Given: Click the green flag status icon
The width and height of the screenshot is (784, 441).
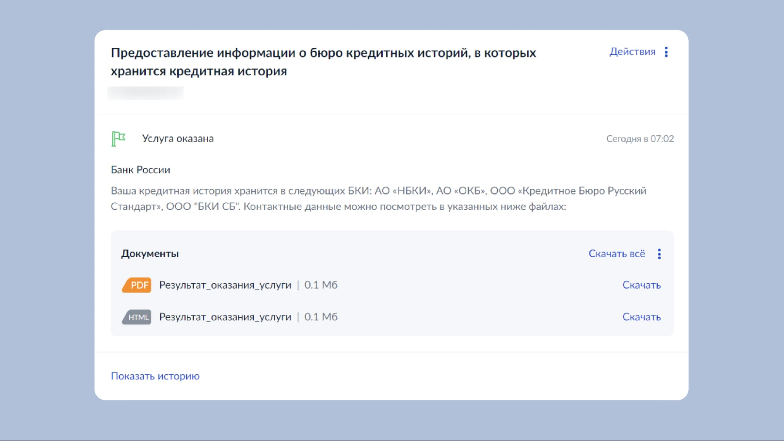Looking at the screenshot, I should (118, 139).
